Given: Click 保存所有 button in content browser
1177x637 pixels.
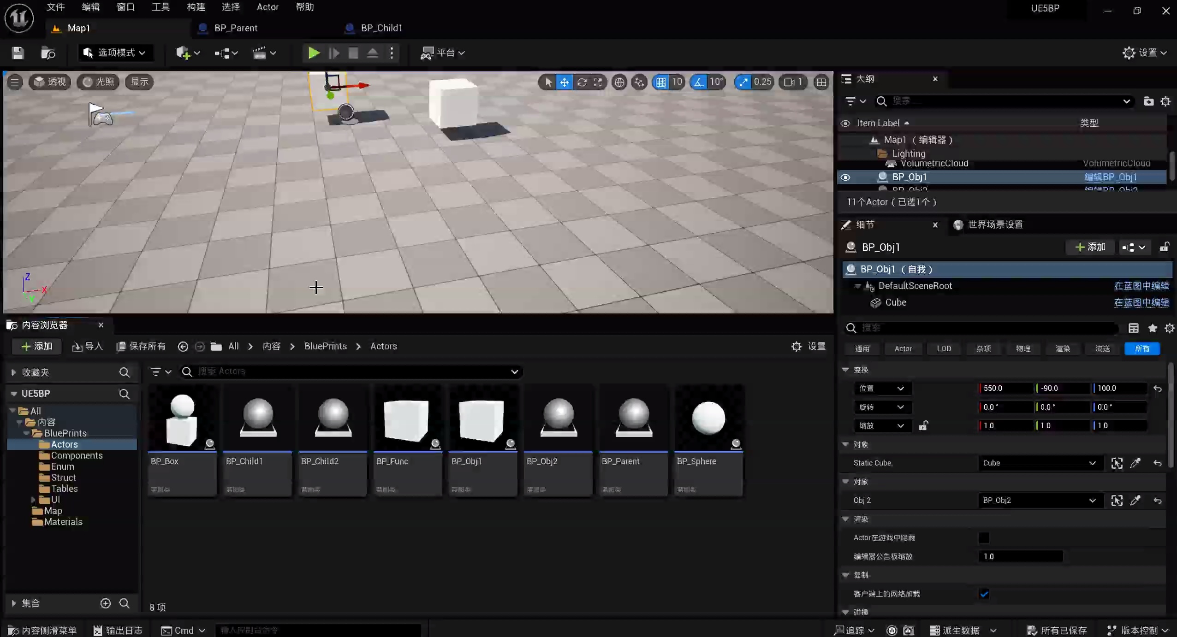Looking at the screenshot, I should click(141, 346).
